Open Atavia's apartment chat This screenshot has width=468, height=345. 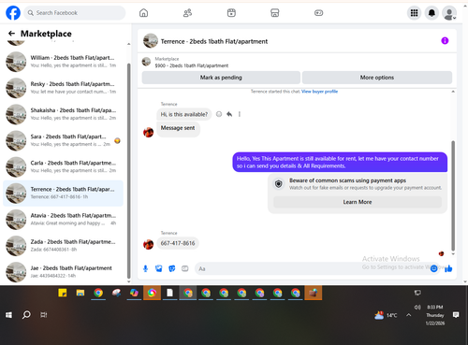tap(63, 219)
